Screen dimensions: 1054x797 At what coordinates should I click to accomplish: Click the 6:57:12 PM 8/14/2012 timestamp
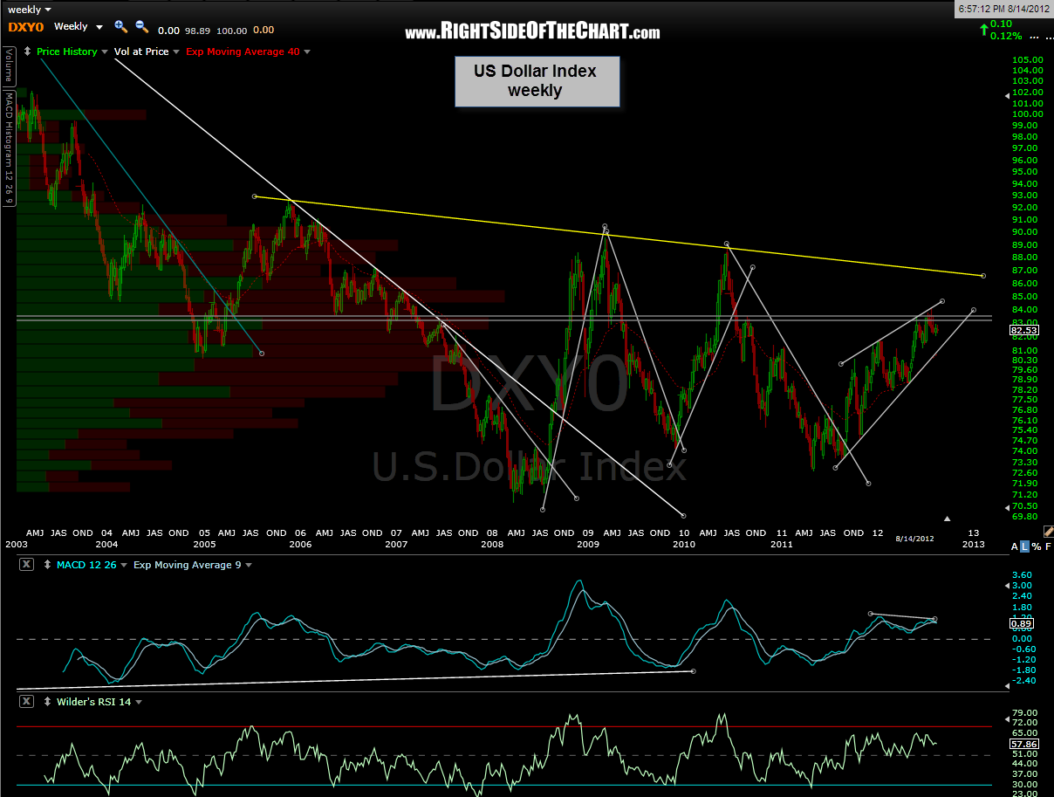[x=1003, y=7]
